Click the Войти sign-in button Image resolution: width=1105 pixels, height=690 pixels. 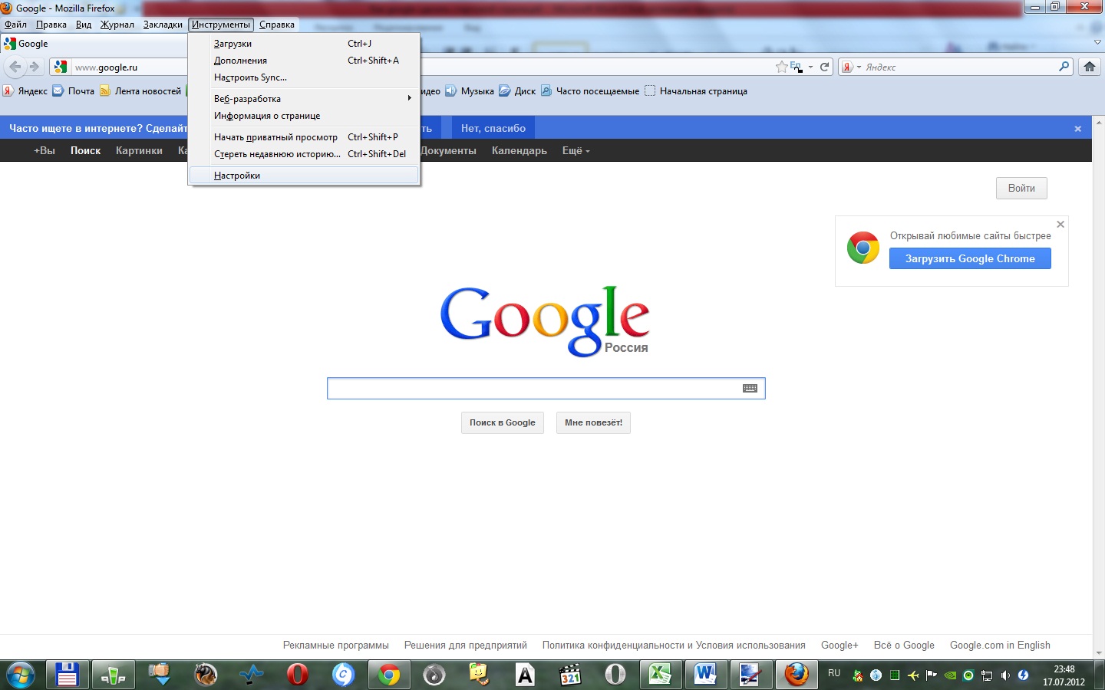pos(1021,188)
